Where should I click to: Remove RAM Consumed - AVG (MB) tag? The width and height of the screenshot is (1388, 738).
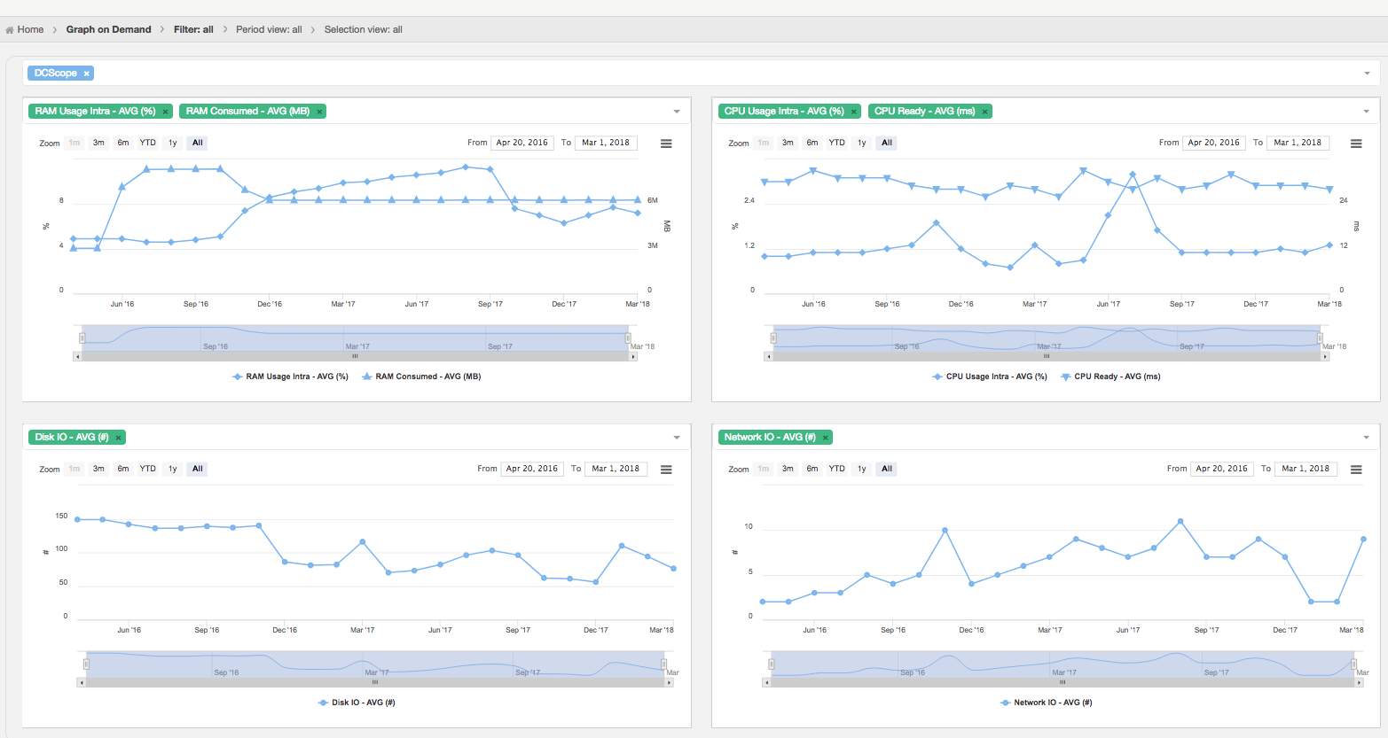[x=319, y=112]
